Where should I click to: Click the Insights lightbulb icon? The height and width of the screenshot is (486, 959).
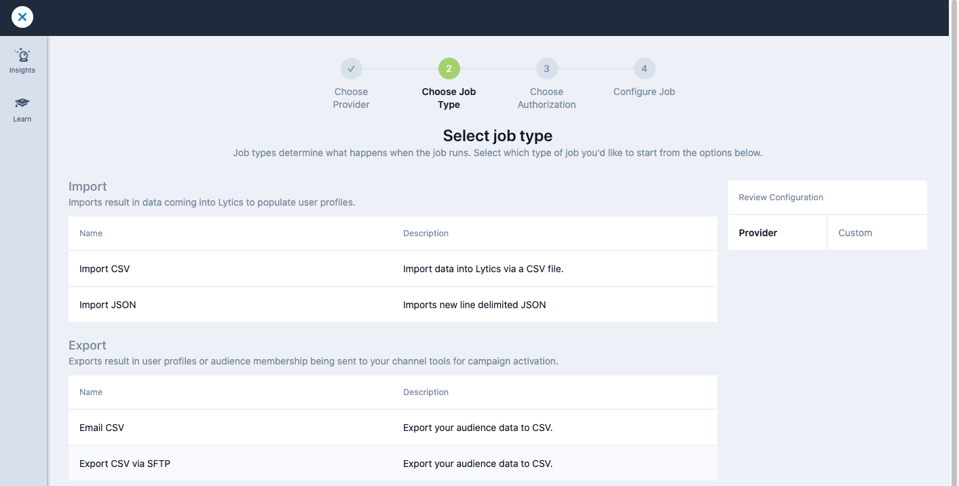(x=22, y=55)
